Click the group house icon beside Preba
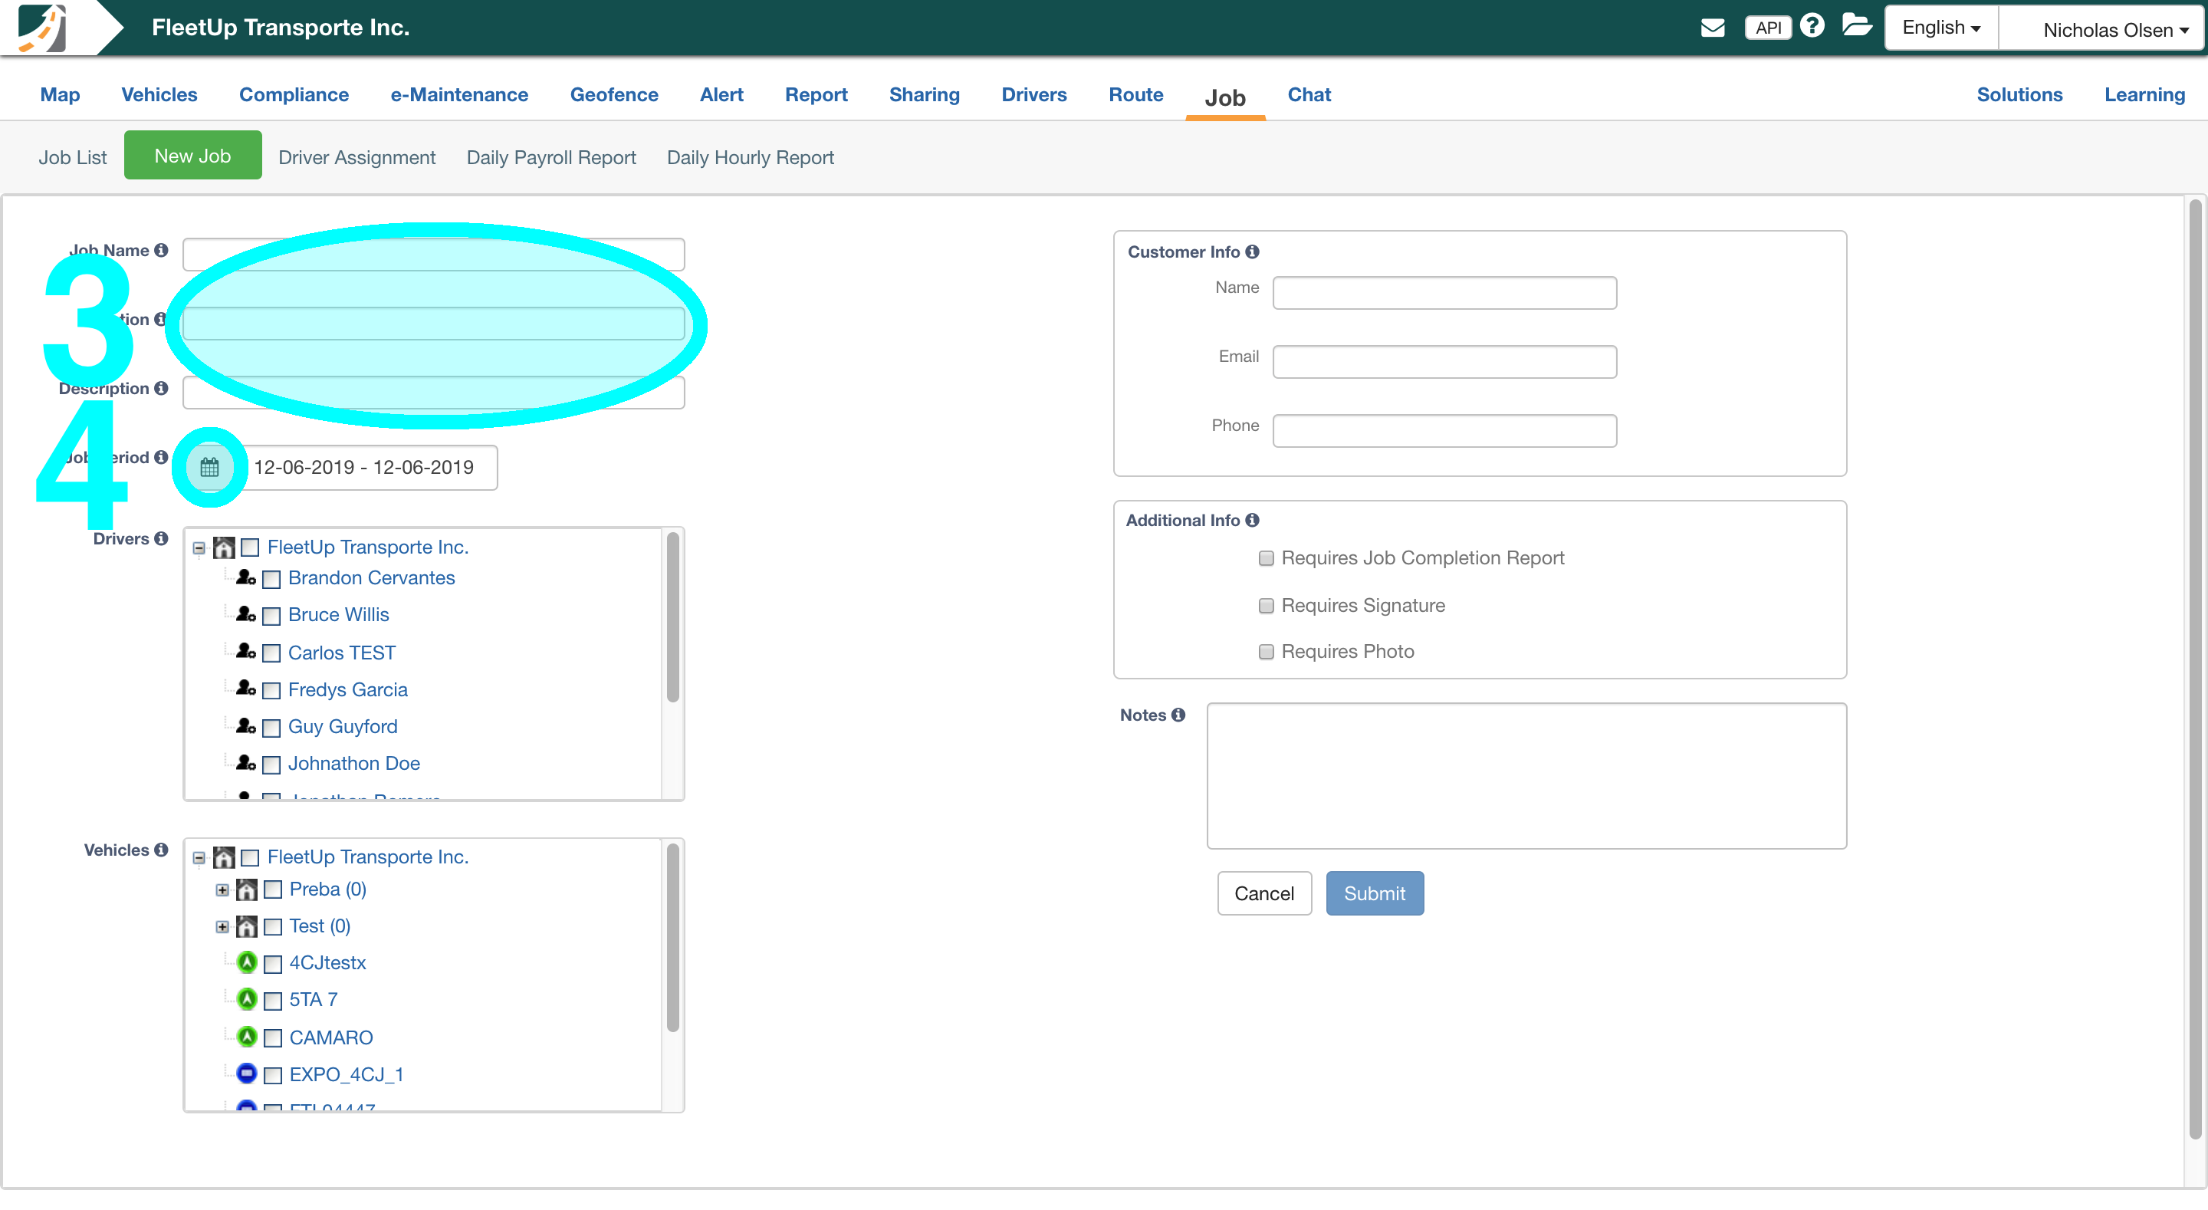 click(247, 889)
